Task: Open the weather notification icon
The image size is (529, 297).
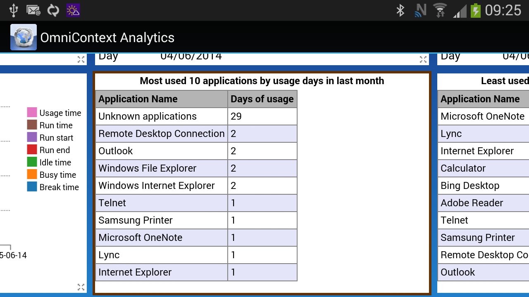Action: pos(73,10)
